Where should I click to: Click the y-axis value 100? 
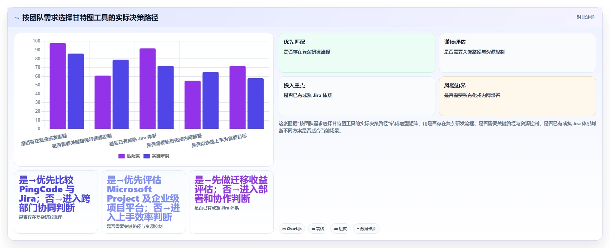pyautogui.click(x=36, y=41)
